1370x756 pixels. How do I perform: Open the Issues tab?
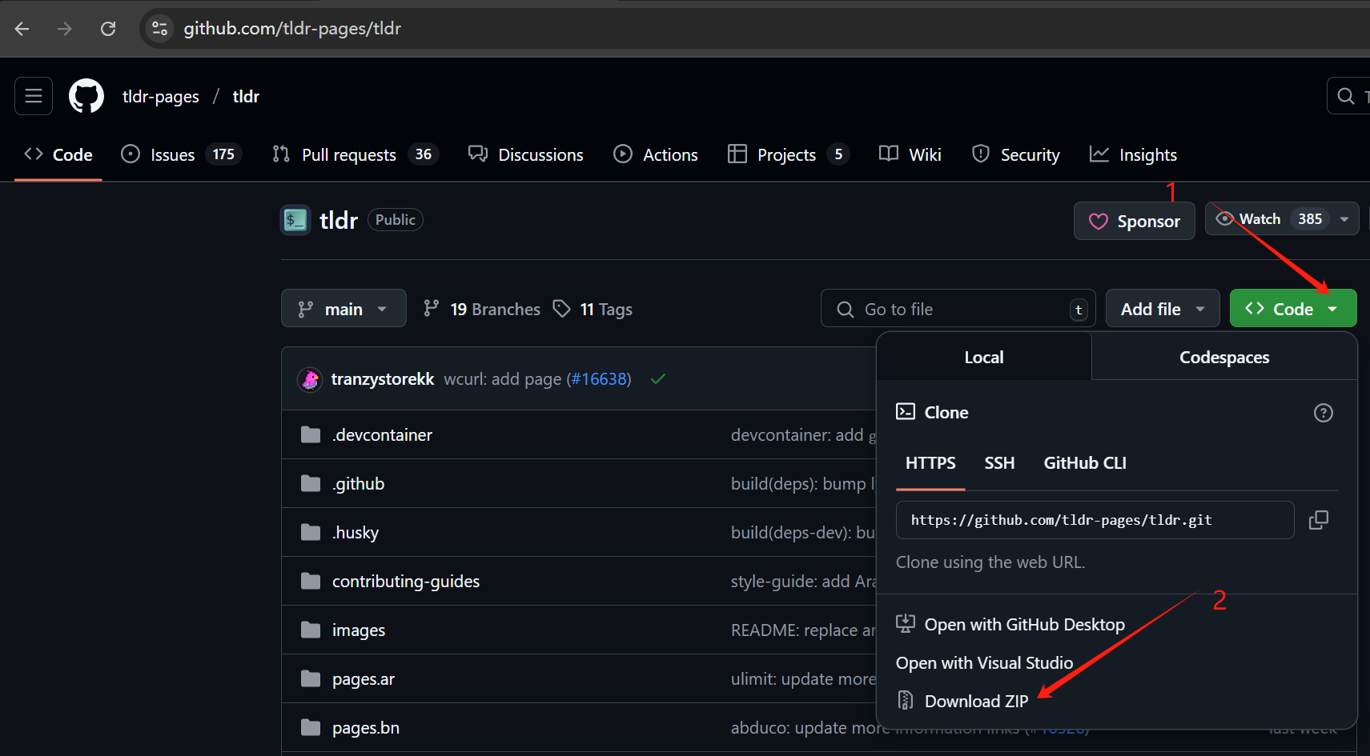point(181,154)
